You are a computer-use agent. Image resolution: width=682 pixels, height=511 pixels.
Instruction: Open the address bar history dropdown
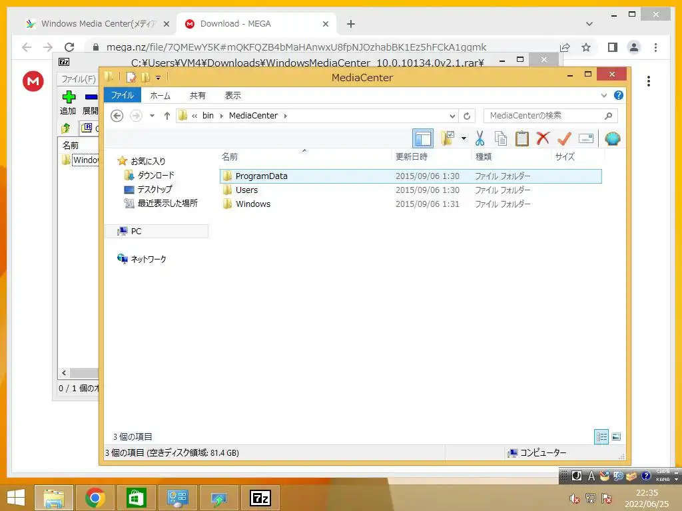click(452, 116)
